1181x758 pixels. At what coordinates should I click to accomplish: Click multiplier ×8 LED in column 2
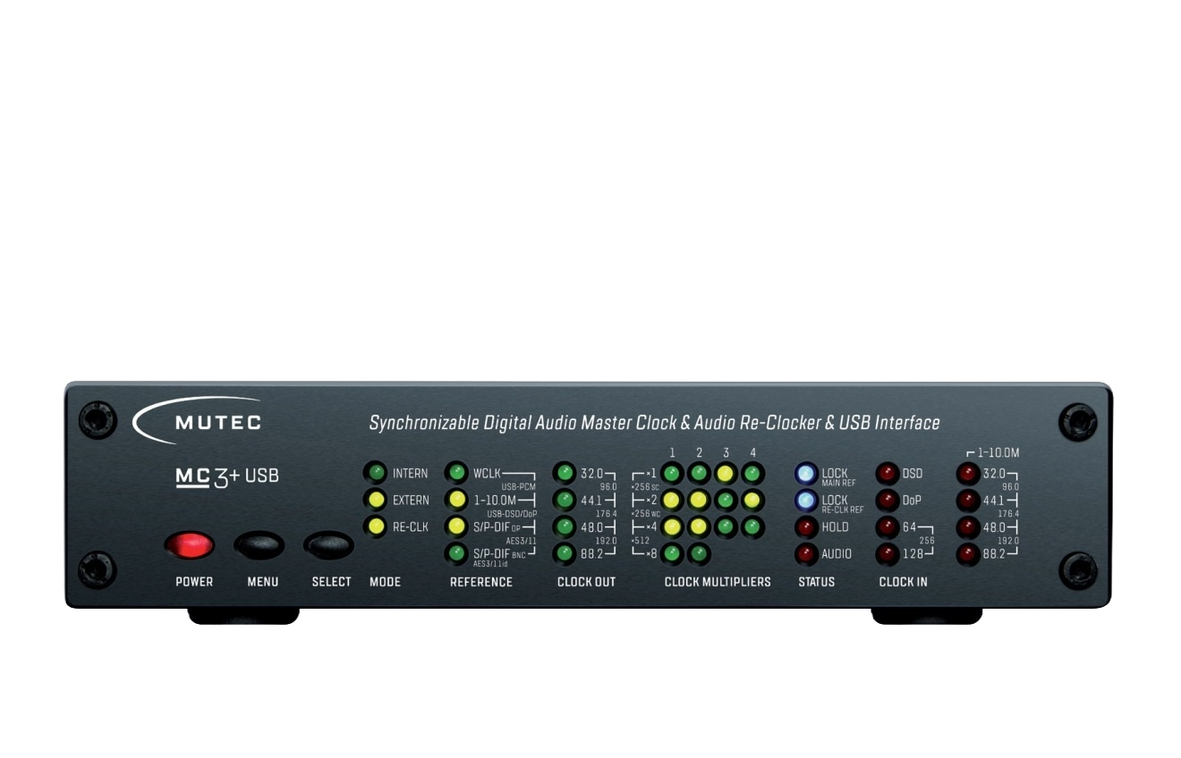[700, 553]
